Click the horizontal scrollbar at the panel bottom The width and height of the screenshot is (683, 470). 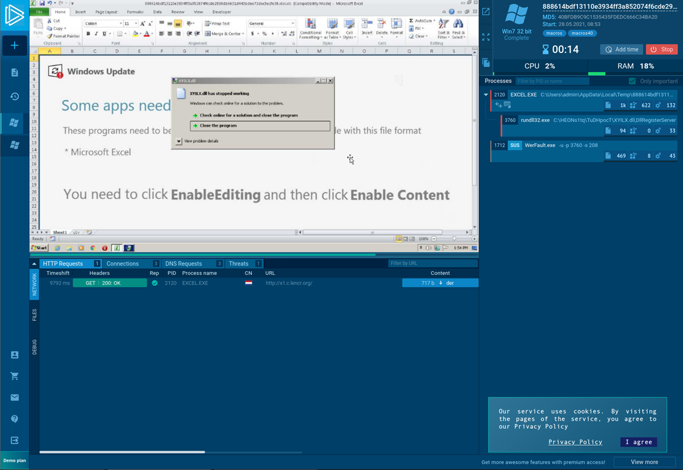[122, 452]
